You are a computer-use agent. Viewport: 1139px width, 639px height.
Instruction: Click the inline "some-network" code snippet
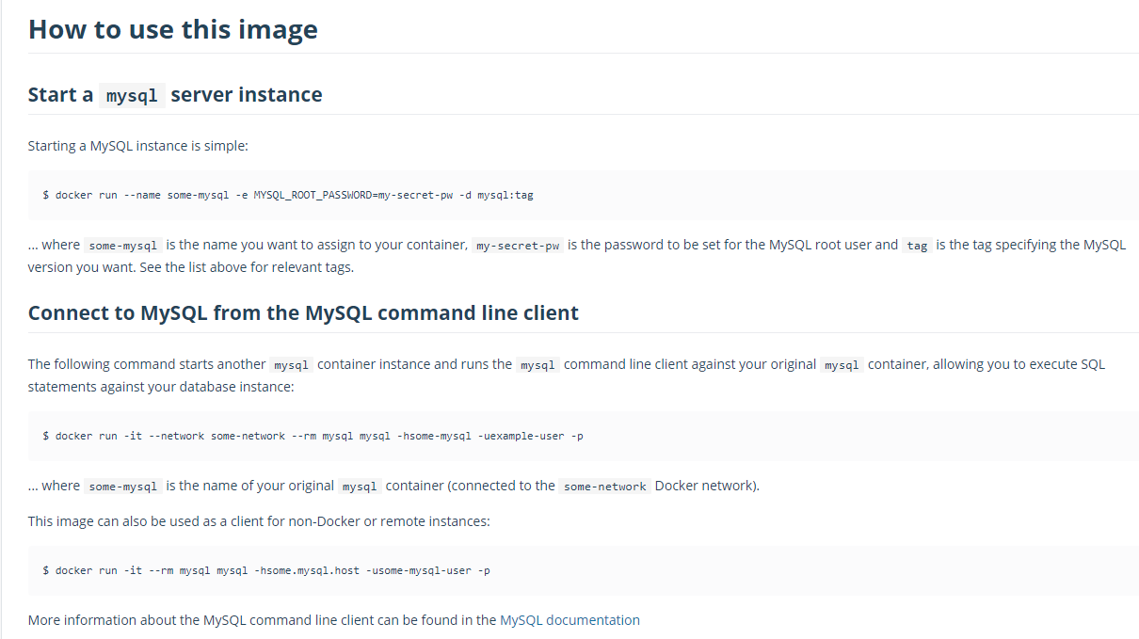[604, 487]
